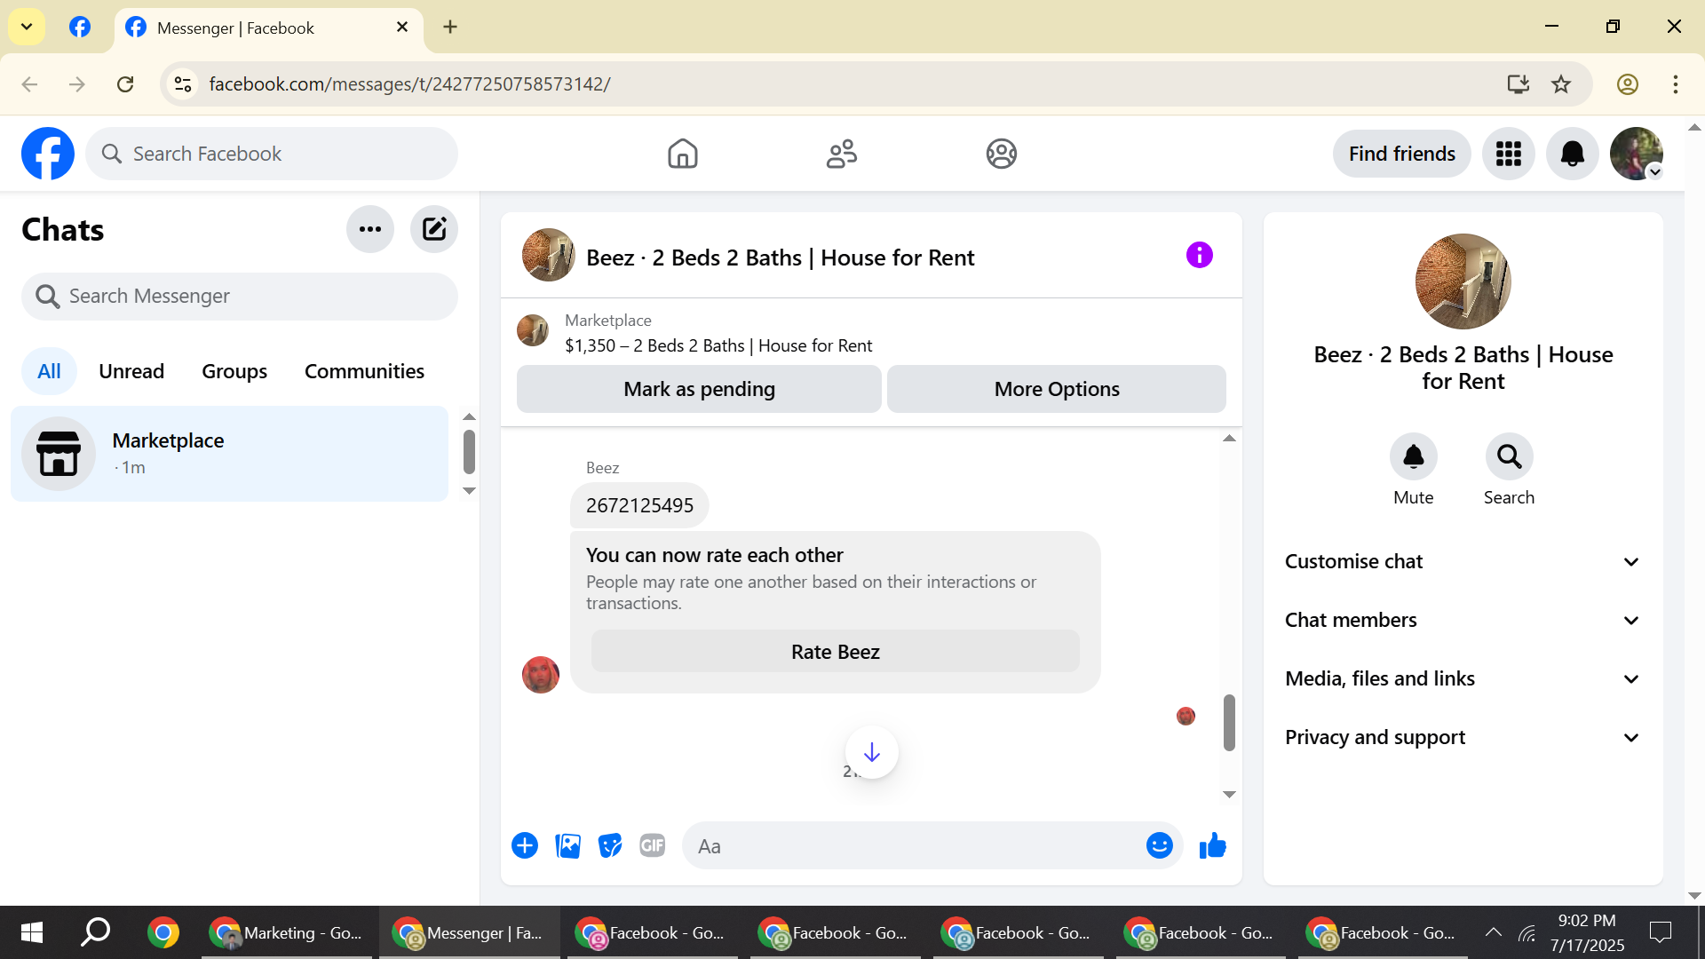Open more actions plus icon

tap(525, 845)
